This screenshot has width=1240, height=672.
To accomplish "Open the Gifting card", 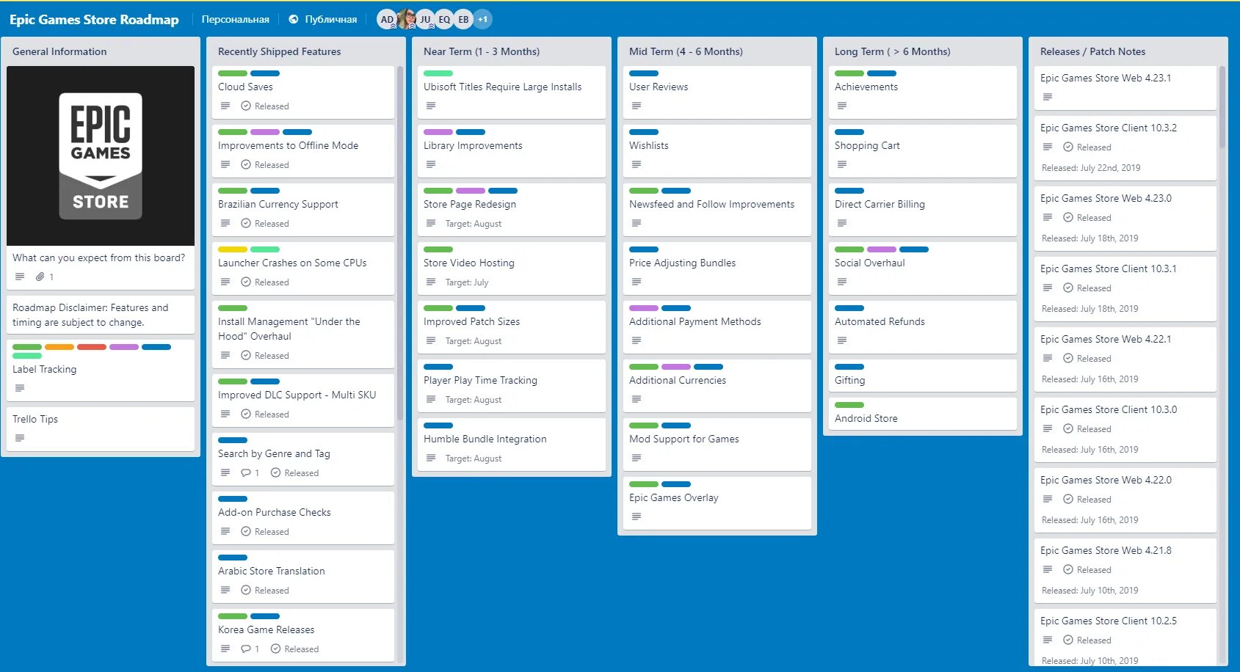I will coord(923,376).
